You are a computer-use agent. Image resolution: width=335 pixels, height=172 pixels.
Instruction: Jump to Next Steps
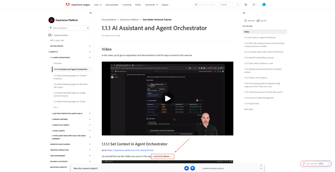[248, 109]
